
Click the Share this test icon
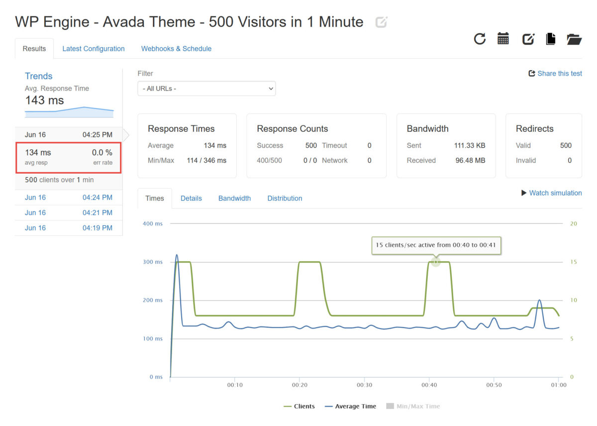click(532, 74)
